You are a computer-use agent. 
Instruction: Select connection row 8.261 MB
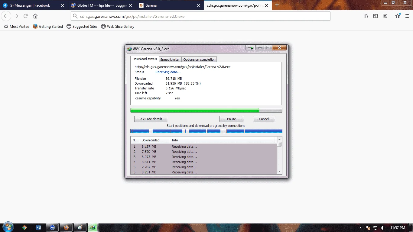click(204, 172)
